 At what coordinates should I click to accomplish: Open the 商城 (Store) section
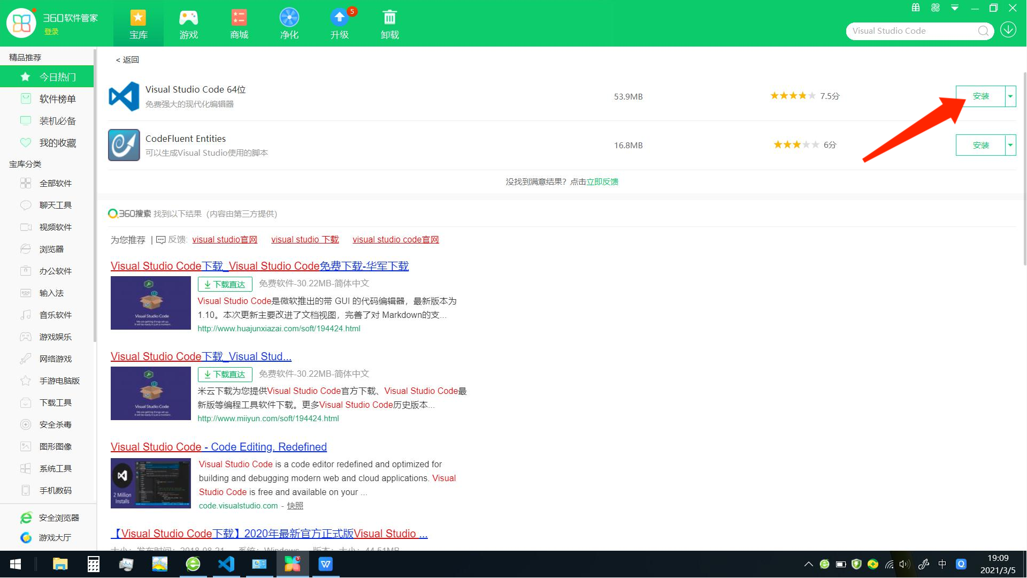pos(239,23)
